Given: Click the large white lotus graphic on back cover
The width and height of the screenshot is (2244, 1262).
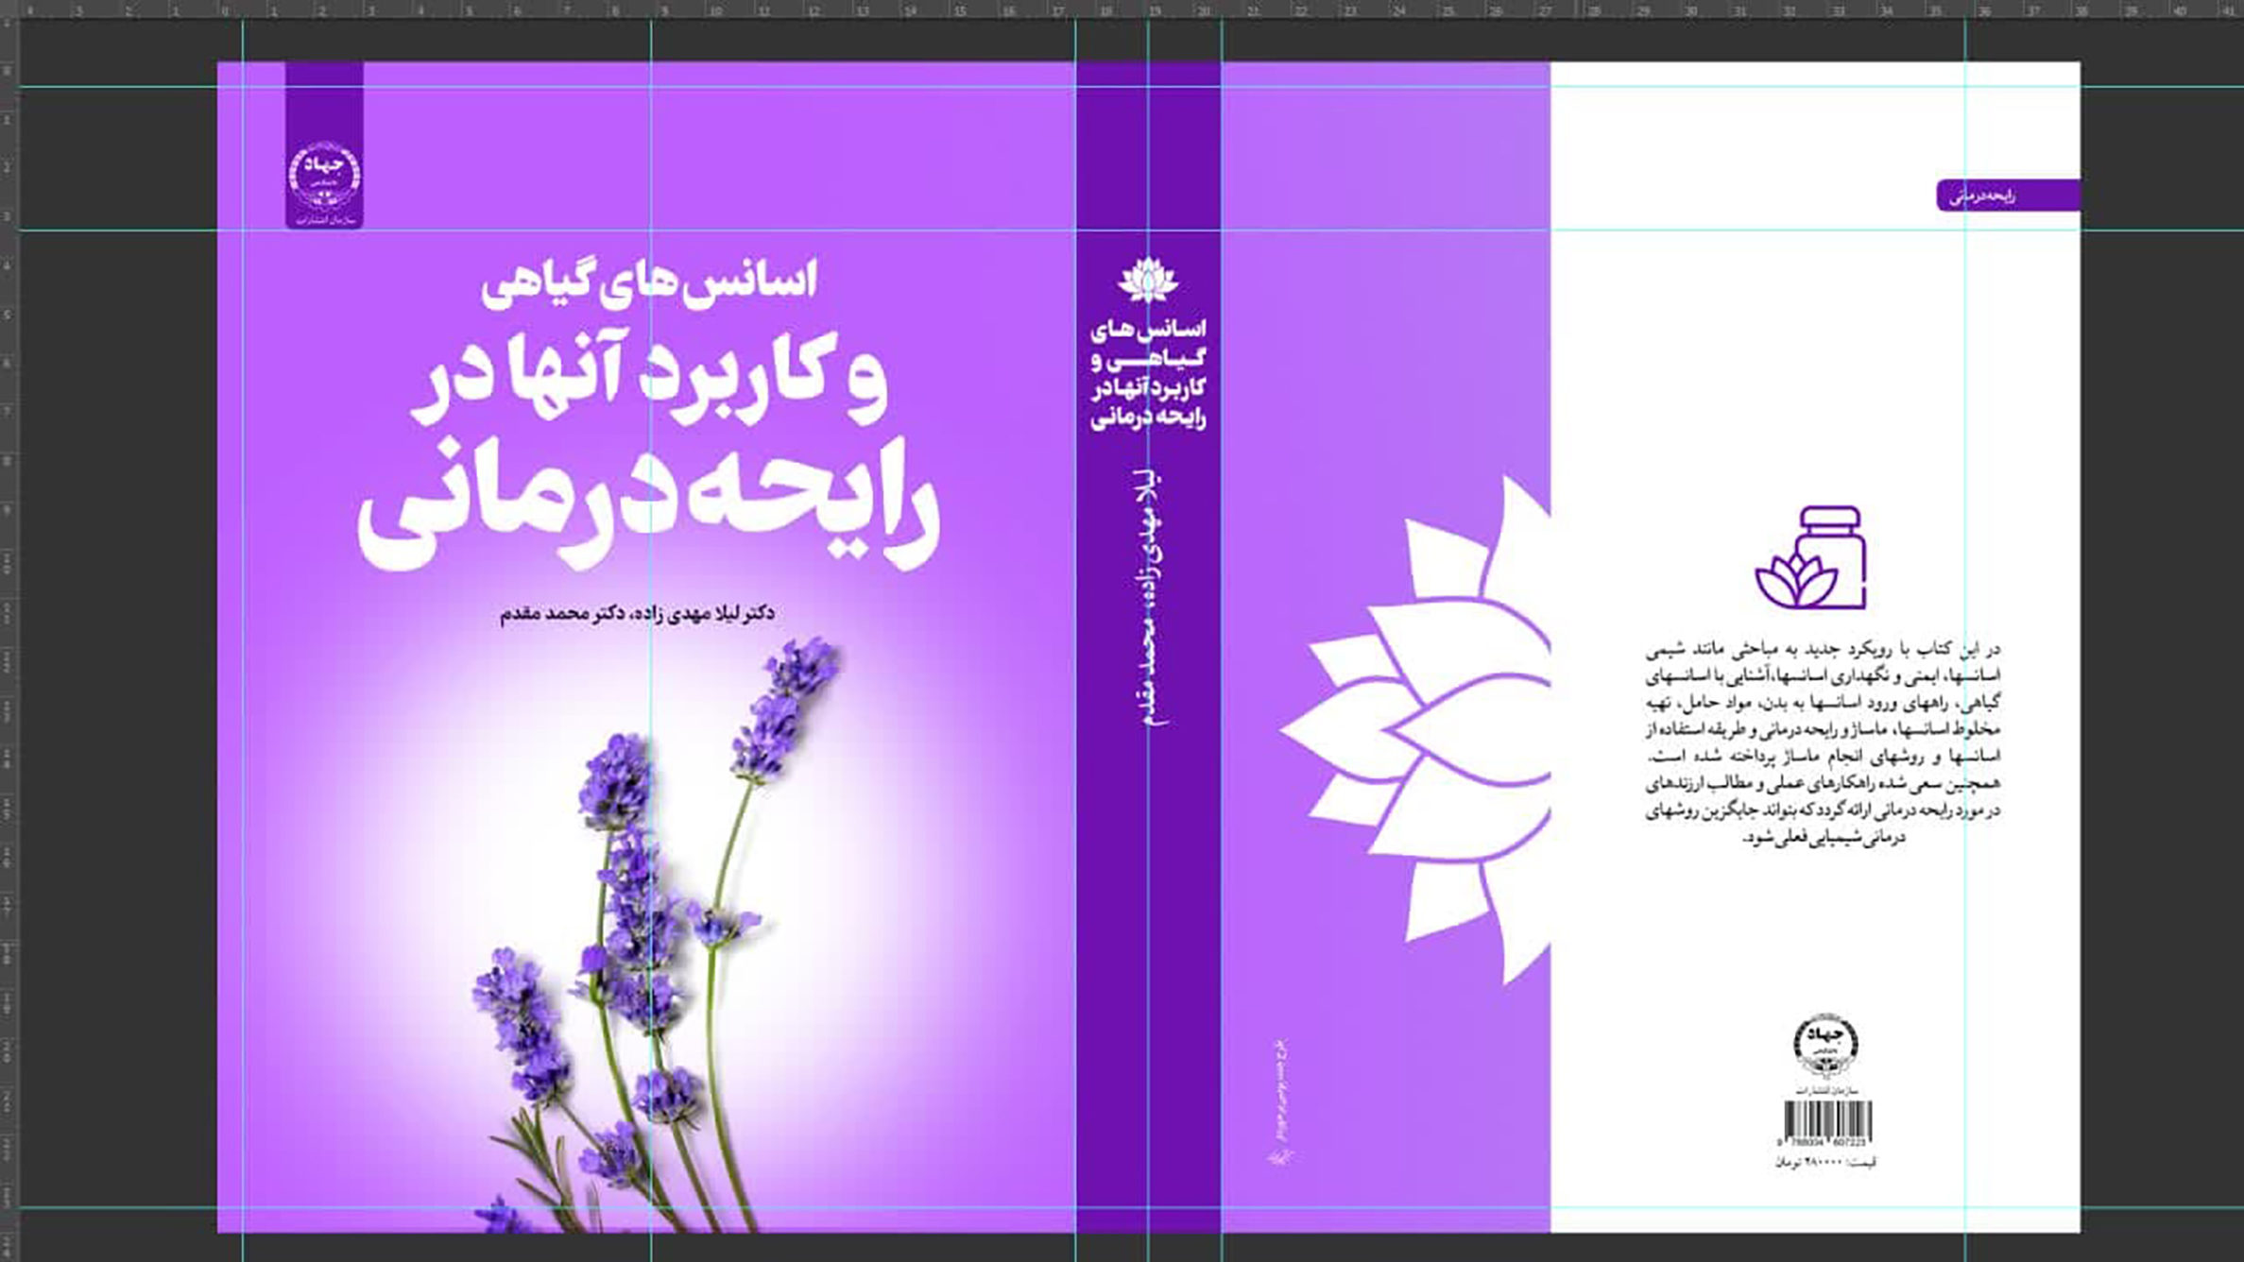Looking at the screenshot, I should (1415, 731).
